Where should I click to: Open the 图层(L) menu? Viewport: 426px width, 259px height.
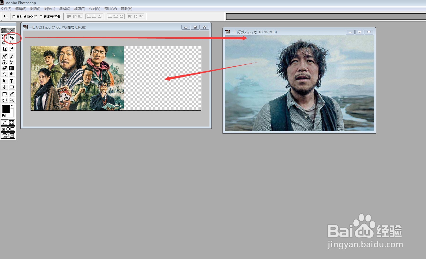click(50, 9)
